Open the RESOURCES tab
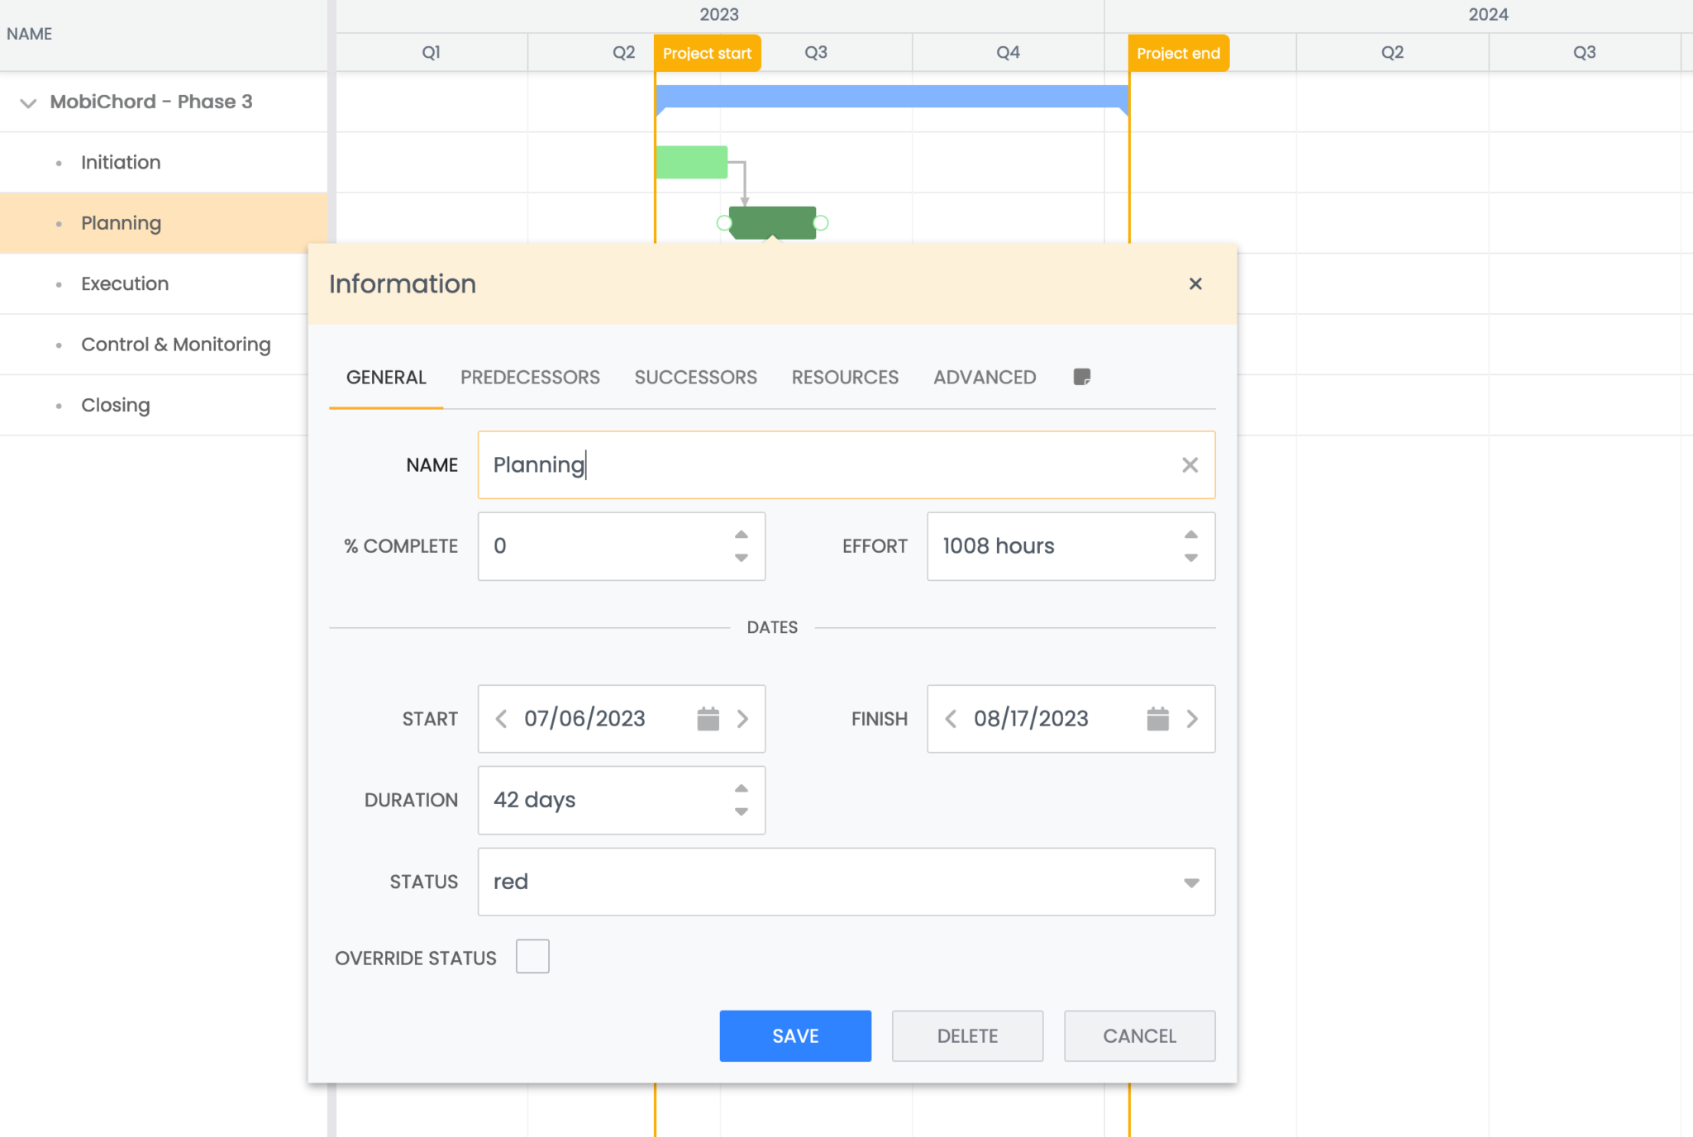The image size is (1693, 1137). [x=845, y=378]
